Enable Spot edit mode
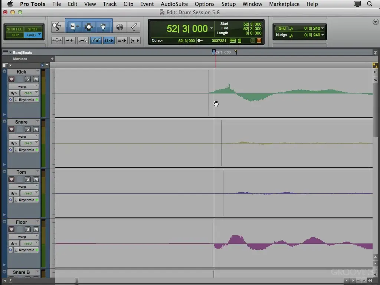The width and height of the screenshot is (380, 285). 33,29
